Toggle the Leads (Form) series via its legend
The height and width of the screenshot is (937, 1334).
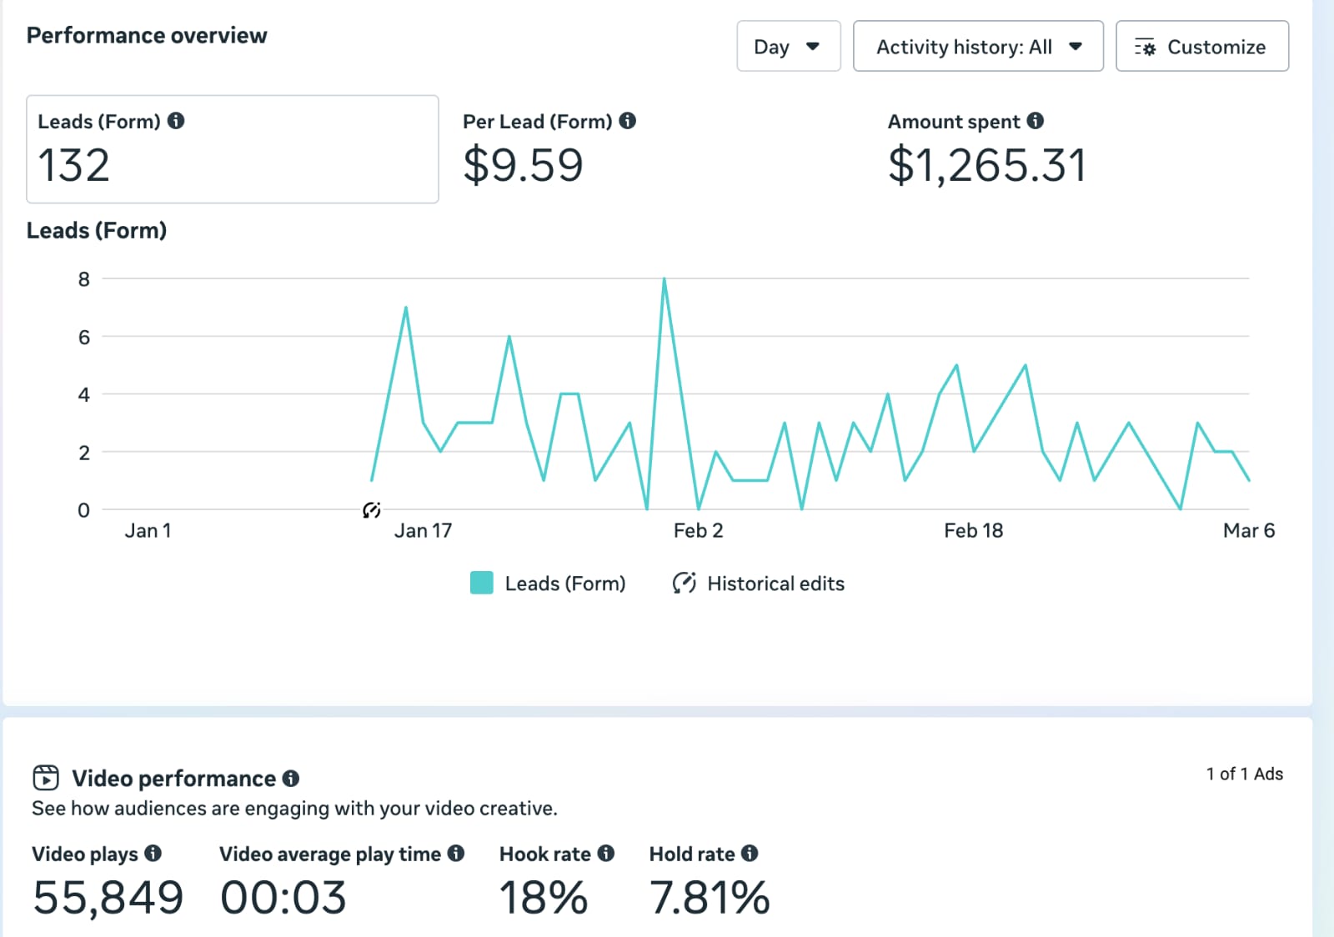(549, 584)
